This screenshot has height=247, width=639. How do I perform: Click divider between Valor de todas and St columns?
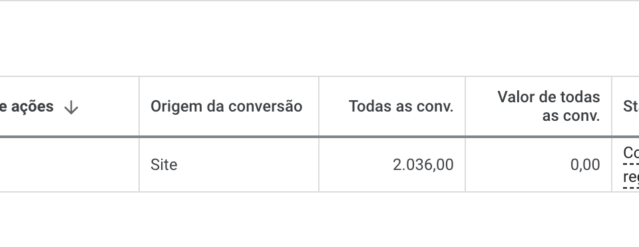click(612, 106)
